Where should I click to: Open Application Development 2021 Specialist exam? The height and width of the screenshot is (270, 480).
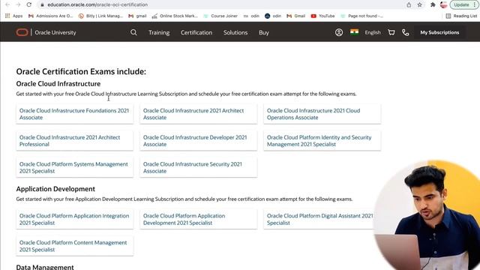tap(198, 219)
